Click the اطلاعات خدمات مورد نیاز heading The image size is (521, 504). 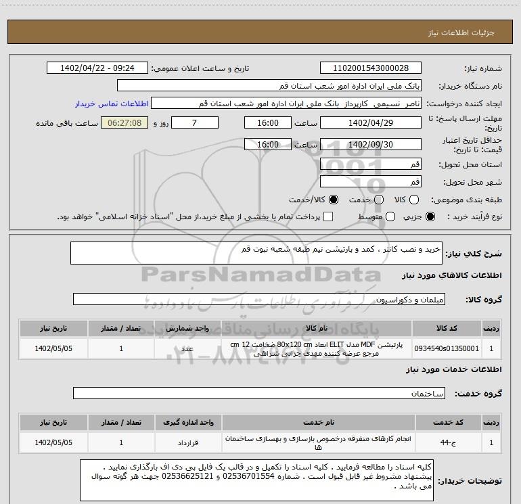[x=454, y=369]
